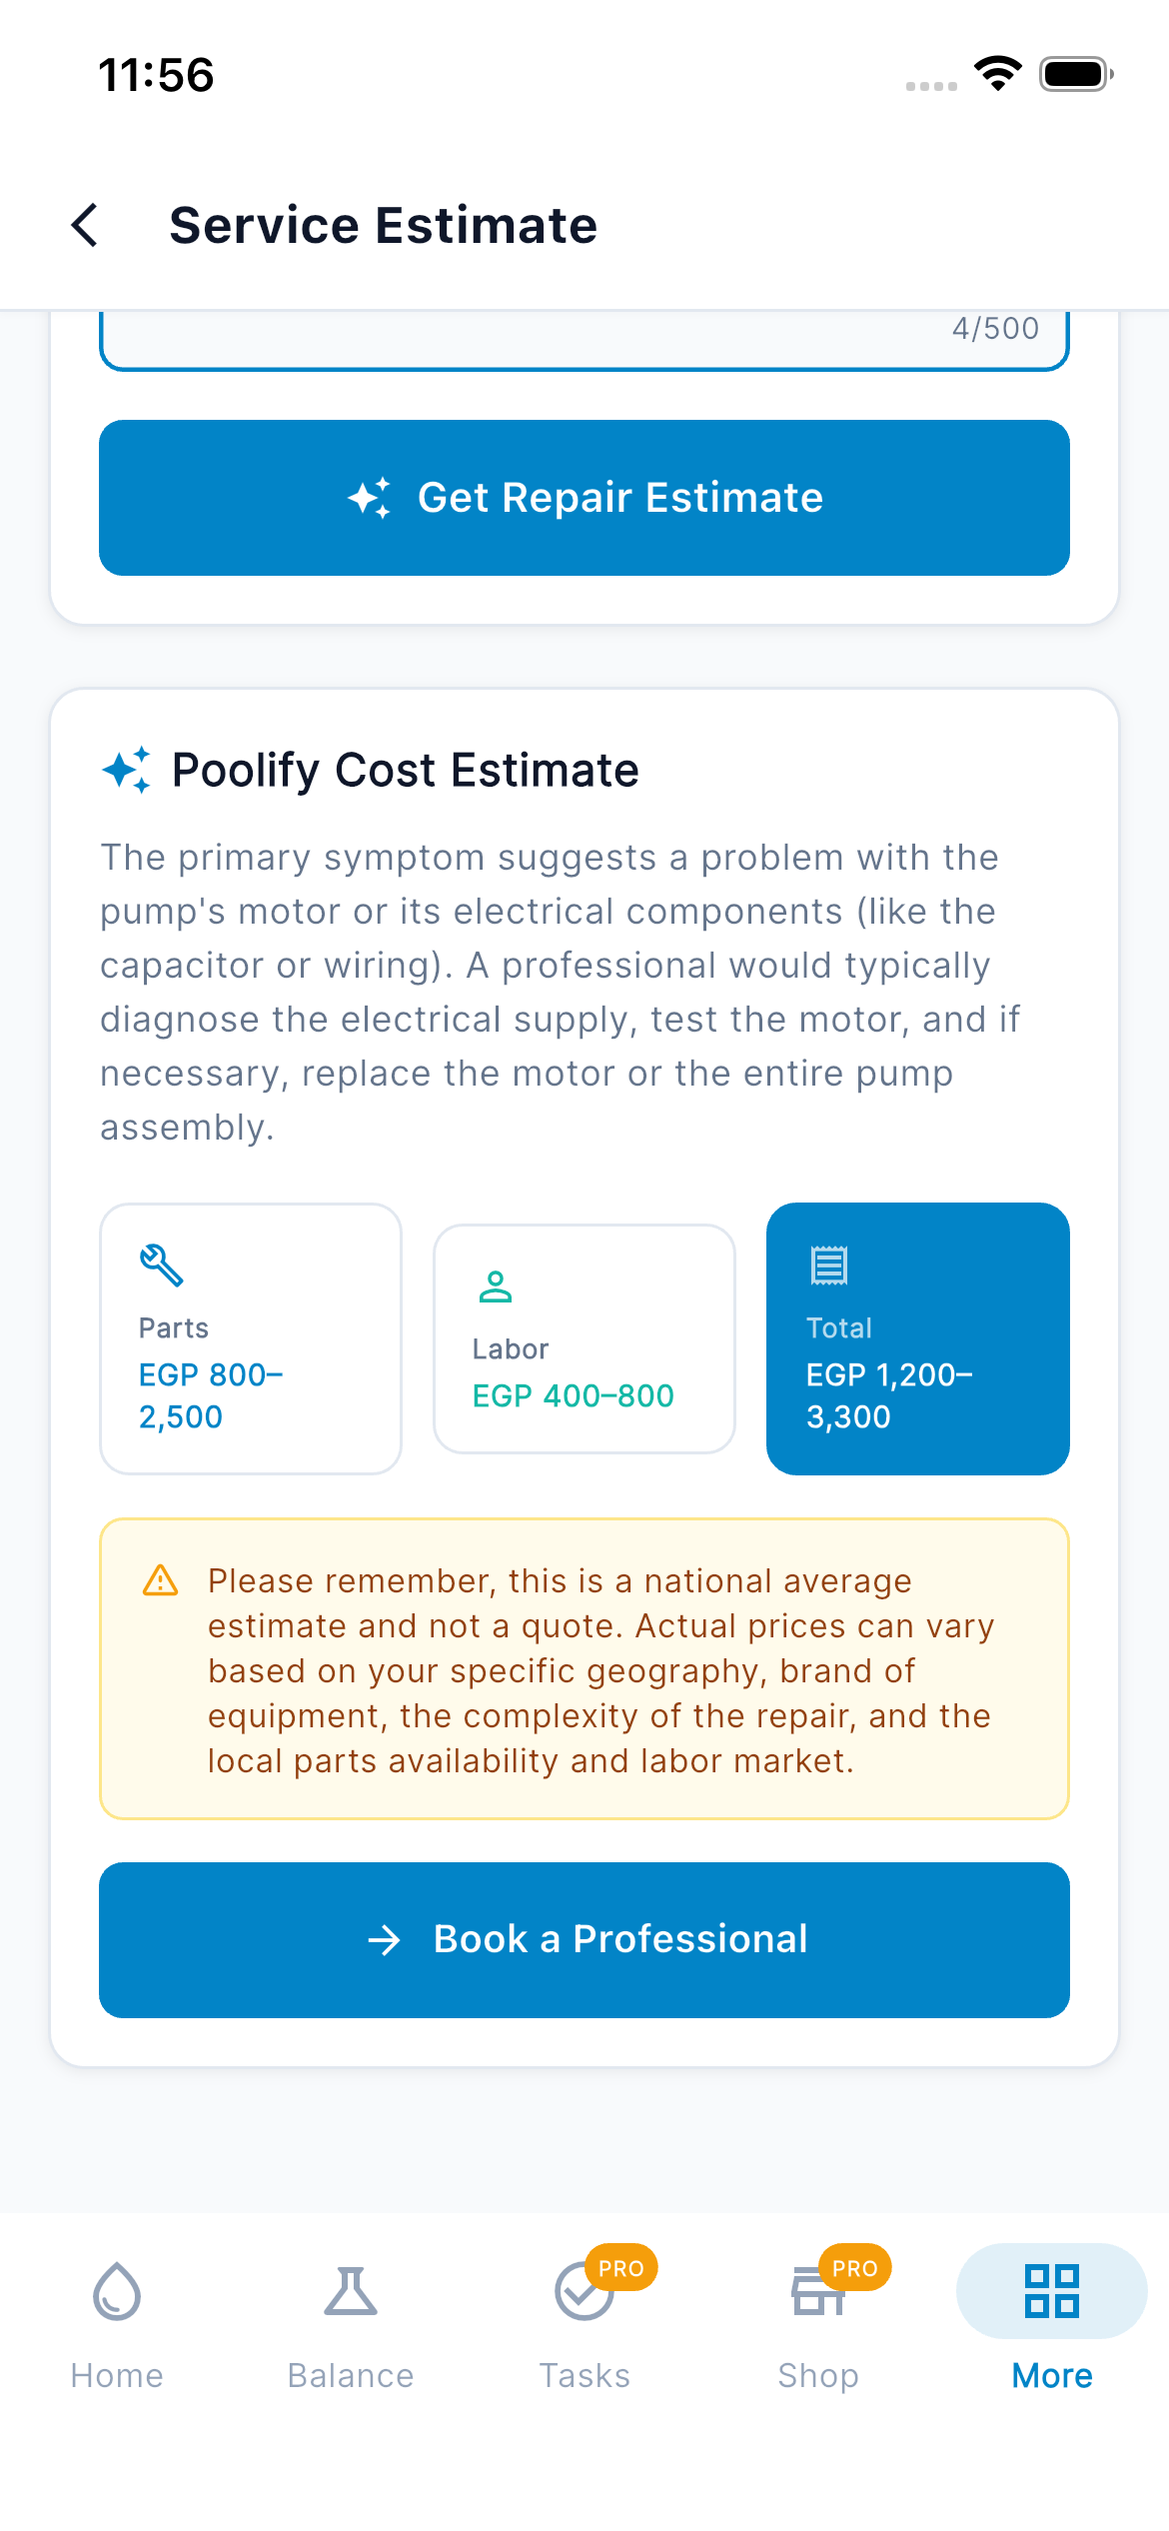The width and height of the screenshot is (1169, 2531).
Task: Tap the sparkle icon beside Poolify Cost Estimate
Action: [127, 770]
